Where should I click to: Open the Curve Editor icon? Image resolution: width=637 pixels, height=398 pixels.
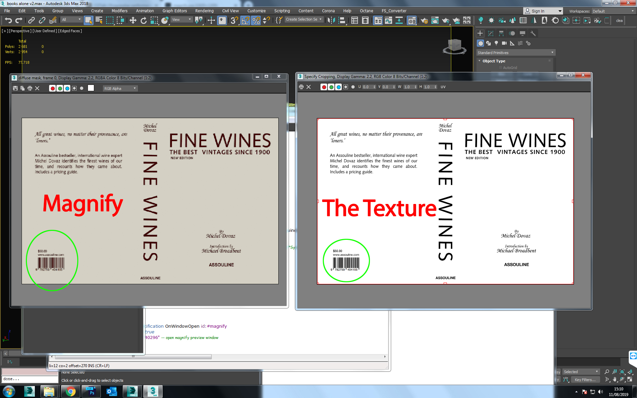(x=388, y=21)
